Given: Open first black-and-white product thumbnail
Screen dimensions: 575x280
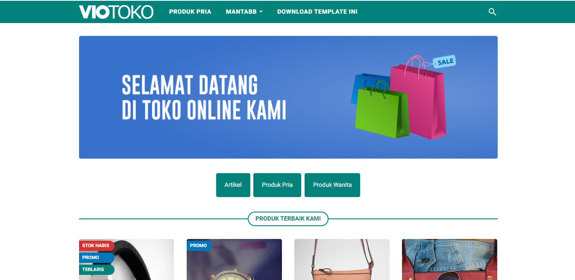Looking at the screenshot, I should pyautogui.click(x=126, y=259).
